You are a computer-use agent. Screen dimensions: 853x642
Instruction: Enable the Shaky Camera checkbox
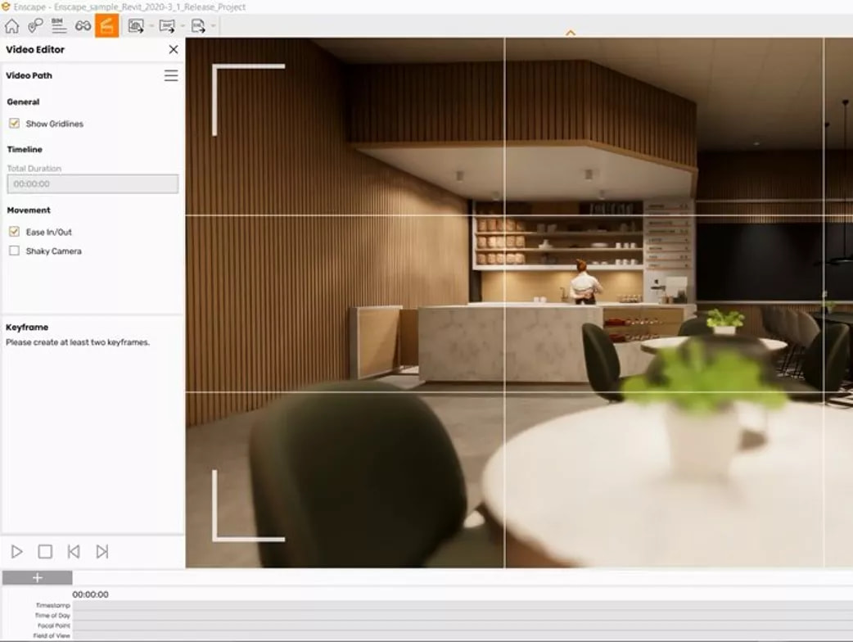tap(14, 251)
